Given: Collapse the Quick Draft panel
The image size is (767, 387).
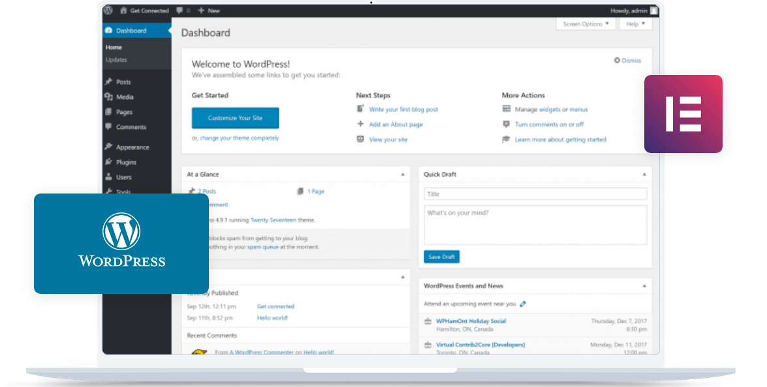Looking at the screenshot, I should [644, 174].
